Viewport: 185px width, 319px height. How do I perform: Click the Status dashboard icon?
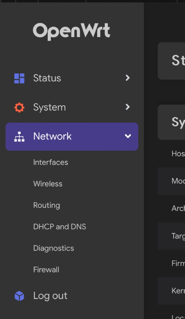coord(19,78)
